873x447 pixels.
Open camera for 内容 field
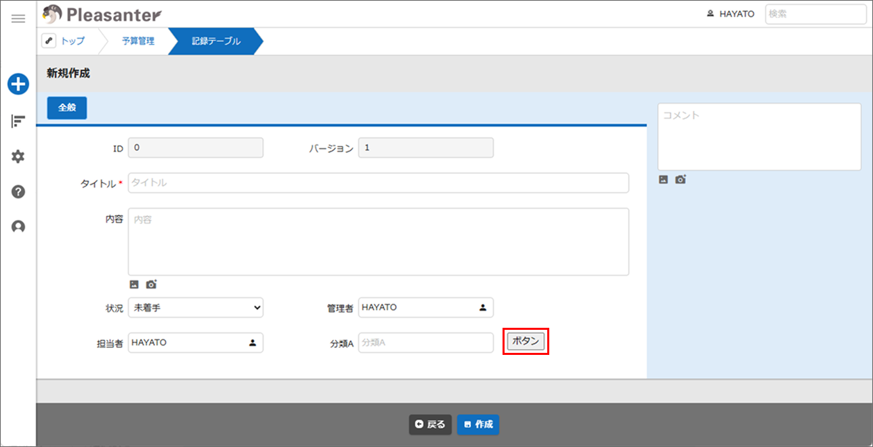(151, 284)
